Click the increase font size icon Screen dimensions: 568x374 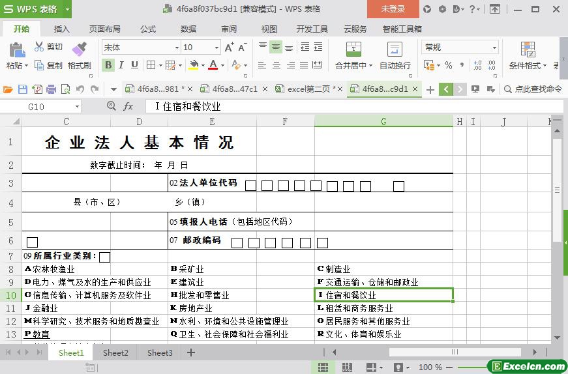(229, 48)
